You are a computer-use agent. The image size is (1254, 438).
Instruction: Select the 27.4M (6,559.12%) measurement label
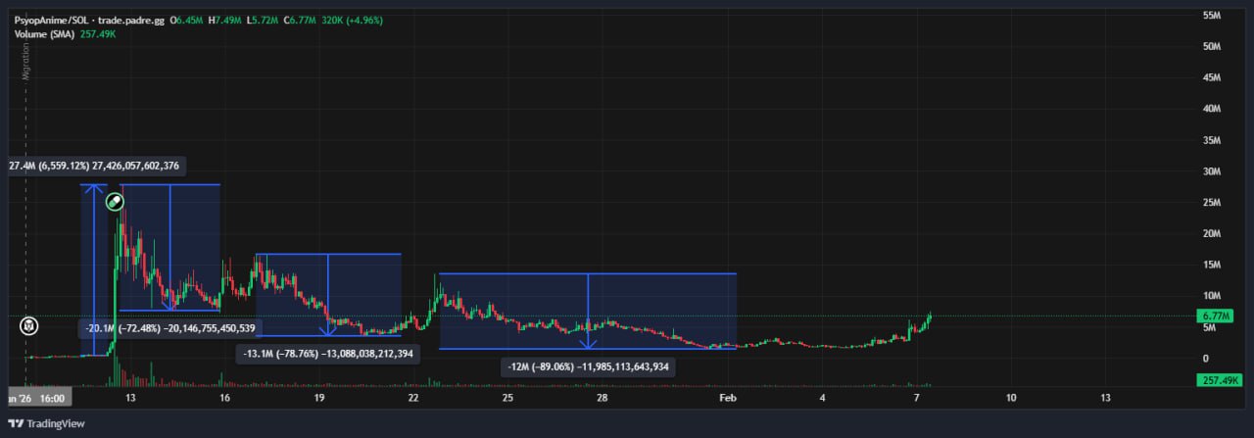coord(94,167)
